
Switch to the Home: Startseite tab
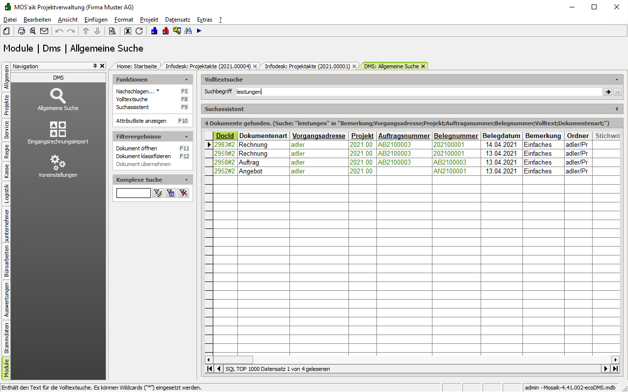point(137,66)
